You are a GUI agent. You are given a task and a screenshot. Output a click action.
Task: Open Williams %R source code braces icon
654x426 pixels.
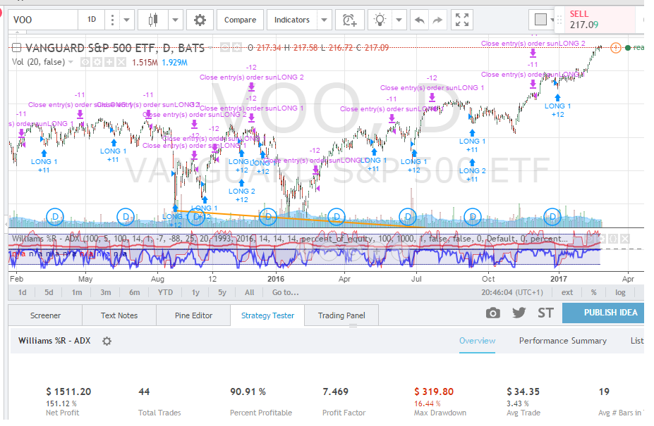(x=612, y=239)
